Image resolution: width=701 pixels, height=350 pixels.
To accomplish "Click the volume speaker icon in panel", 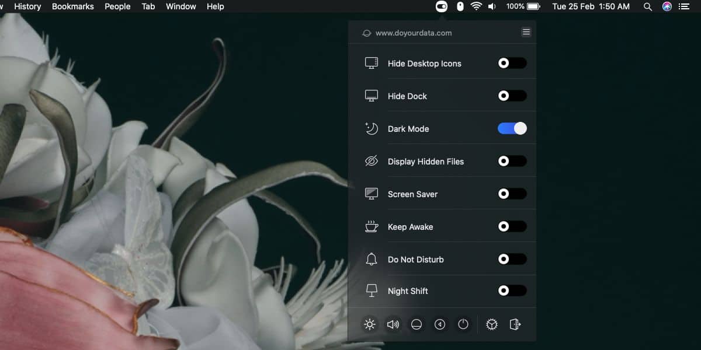I will coord(393,324).
